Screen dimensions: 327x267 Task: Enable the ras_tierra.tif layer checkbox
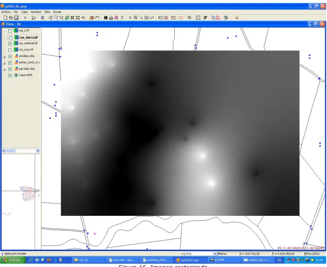click(x=10, y=38)
